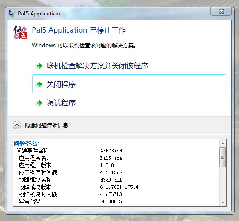
Task: Click the details scrollbar down arrow
Action: 223,203
